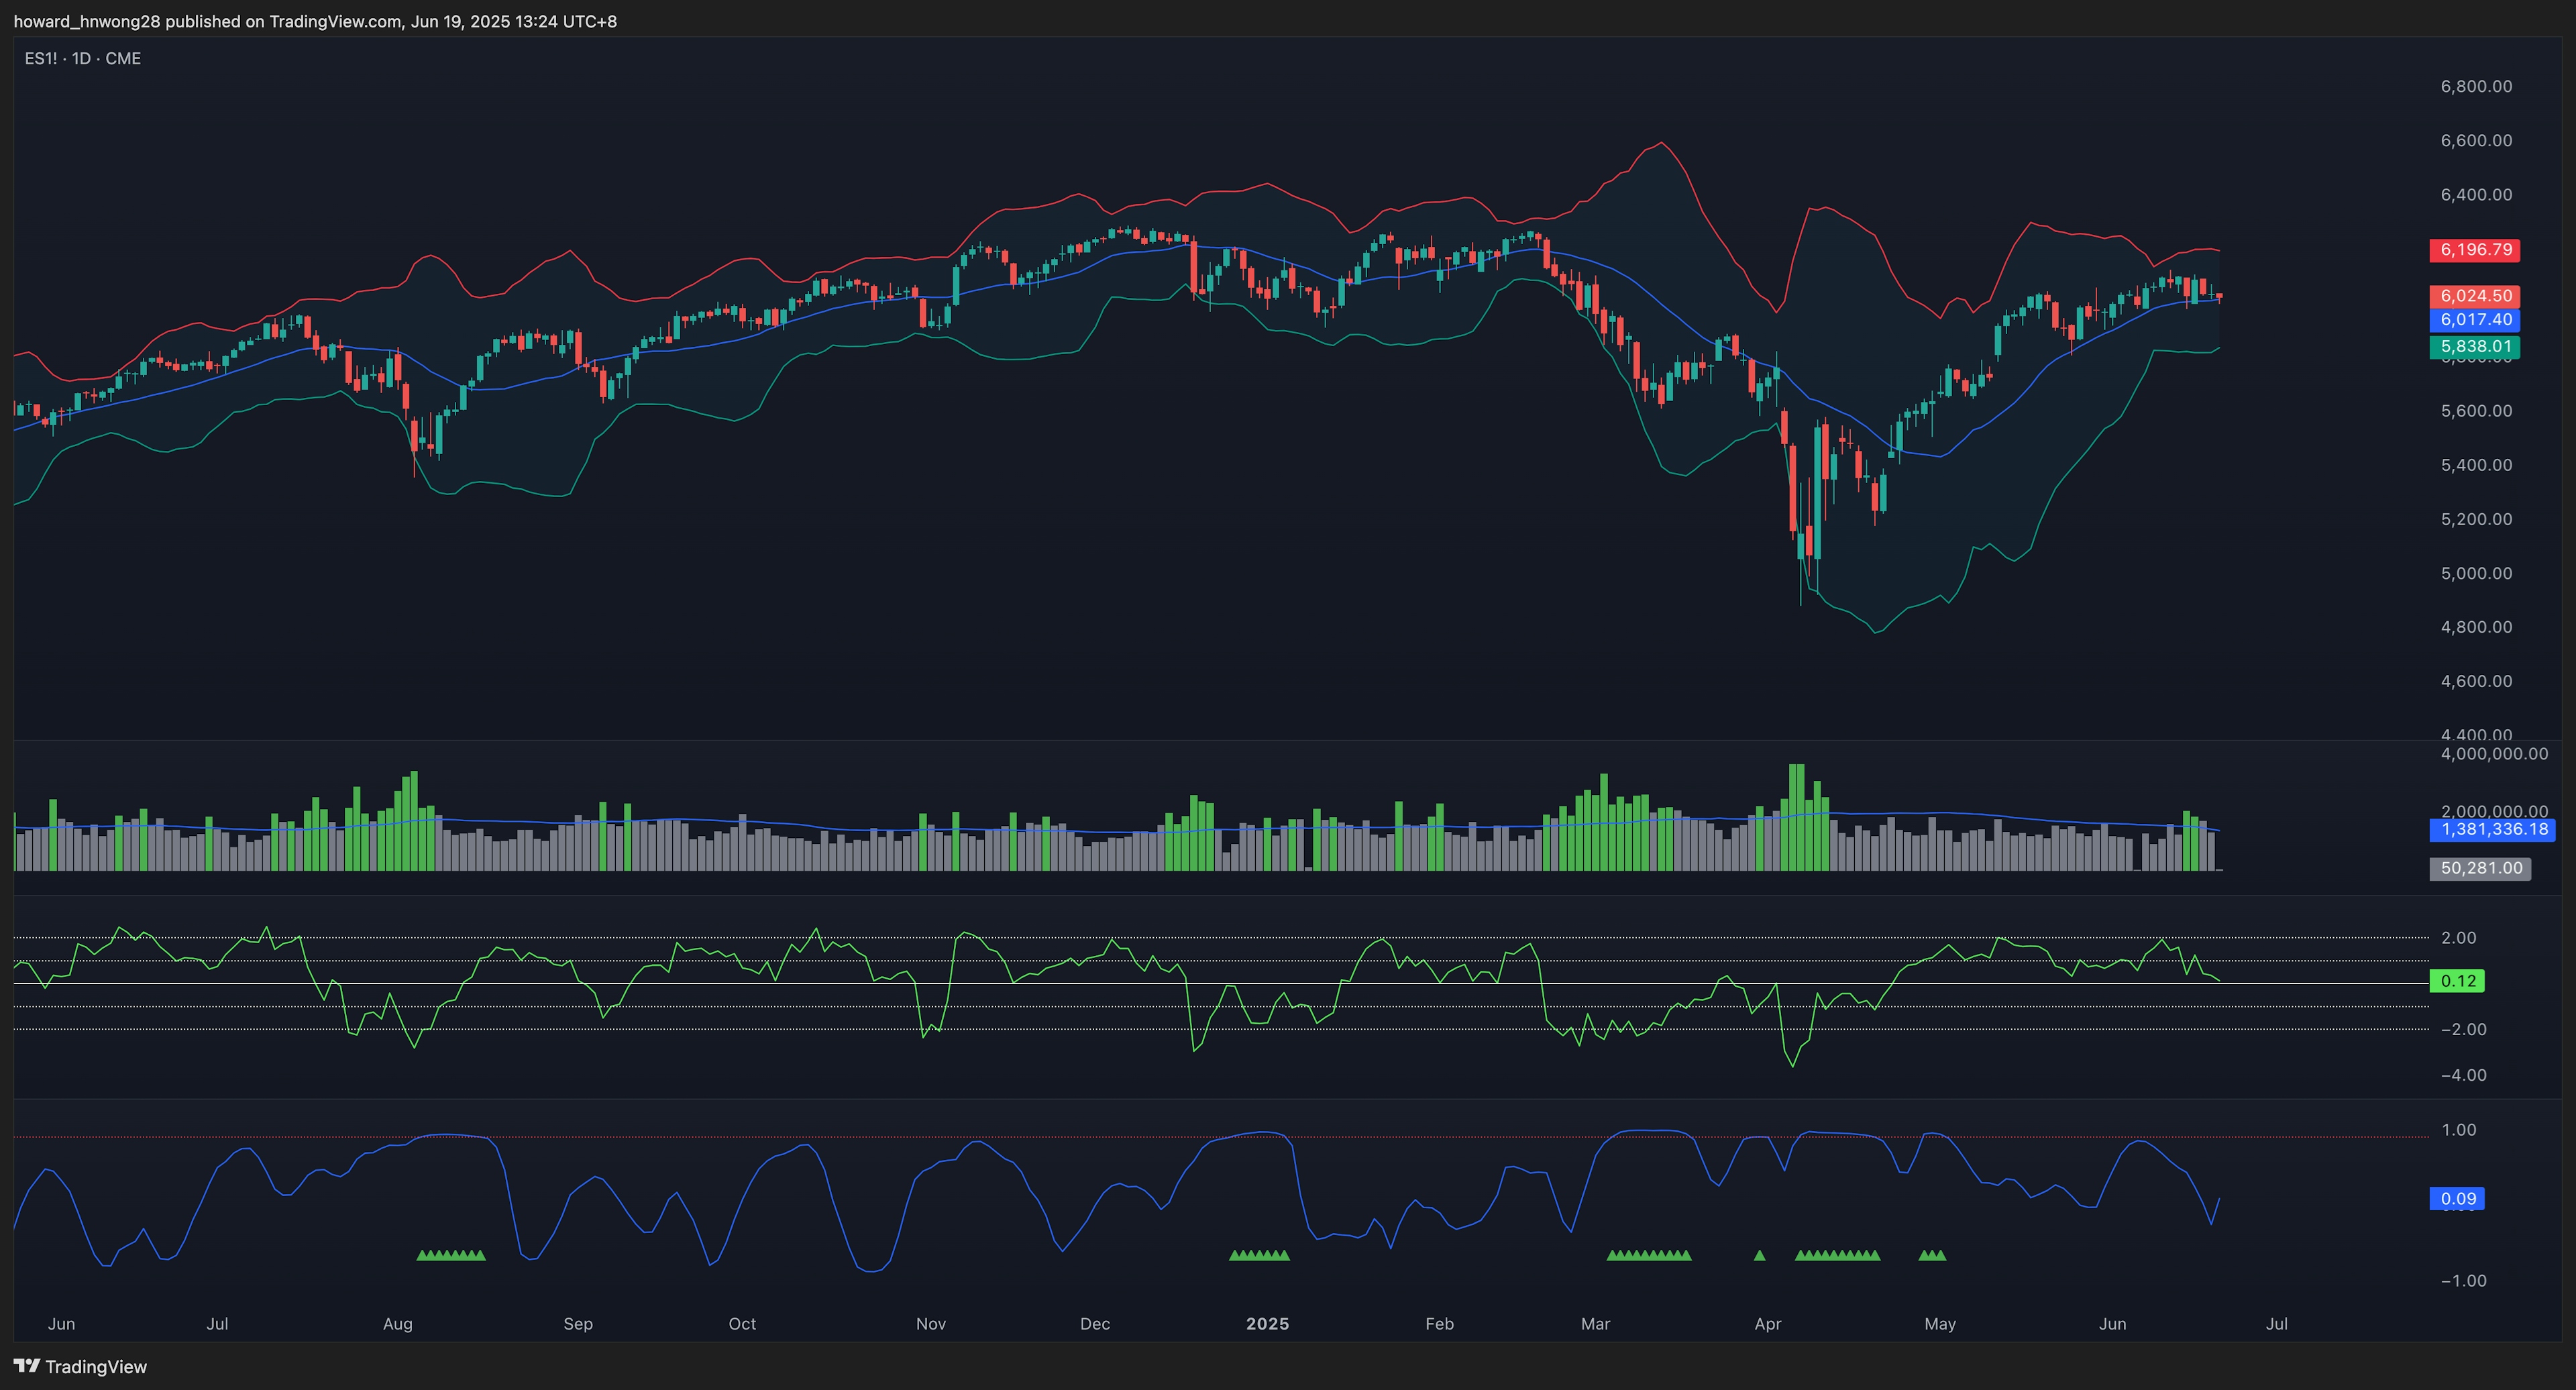The width and height of the screenshot is (2576, 1390).
Task: Click the blue 0.09 indicator value label
Action: point(2457,1198)
